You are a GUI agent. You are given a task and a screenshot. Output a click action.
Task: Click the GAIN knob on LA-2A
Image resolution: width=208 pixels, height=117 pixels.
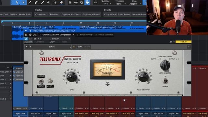[71, 77]
